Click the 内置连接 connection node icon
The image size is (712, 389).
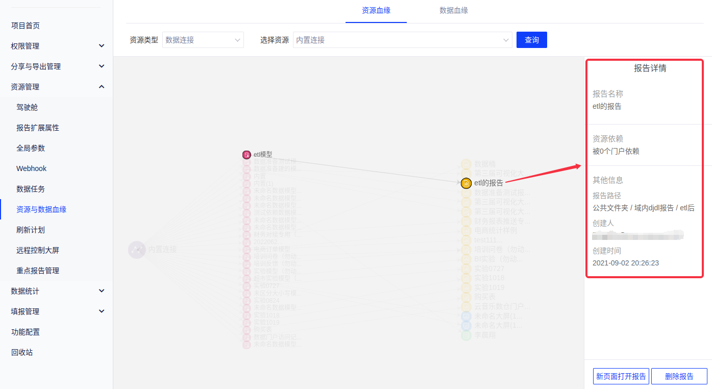(x=137, y=250)
